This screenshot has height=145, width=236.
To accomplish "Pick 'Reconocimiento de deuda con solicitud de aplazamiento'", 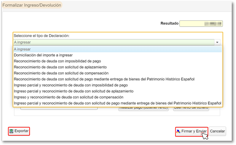I will pos(117,67).
